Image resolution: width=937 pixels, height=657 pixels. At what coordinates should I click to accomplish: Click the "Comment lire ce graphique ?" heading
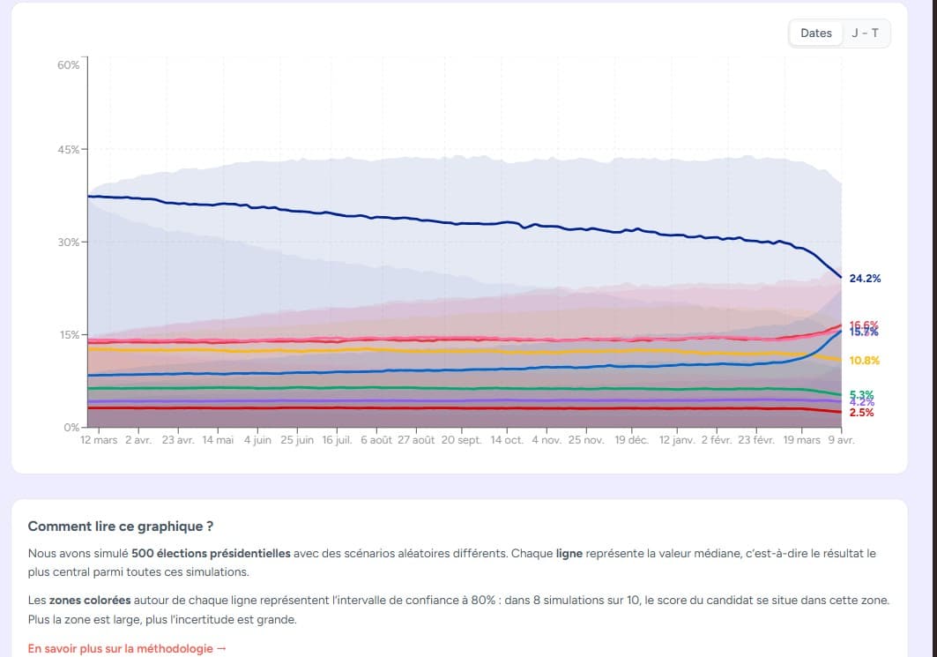coord(120,526)
